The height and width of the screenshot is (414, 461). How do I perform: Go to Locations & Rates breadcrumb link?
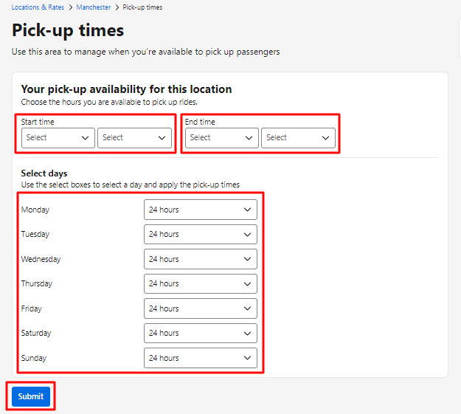[x=38, y=7]
